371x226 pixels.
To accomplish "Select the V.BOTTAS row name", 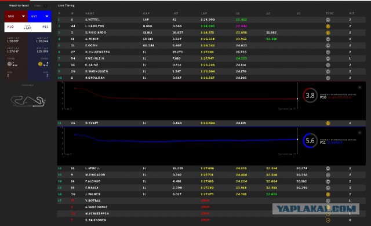I will [x=93, y=201].
